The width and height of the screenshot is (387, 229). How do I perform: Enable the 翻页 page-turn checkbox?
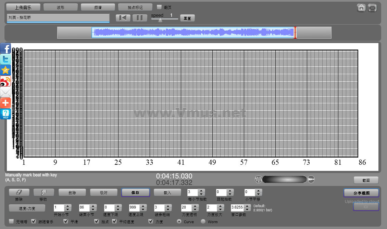[x=159, y=7]
